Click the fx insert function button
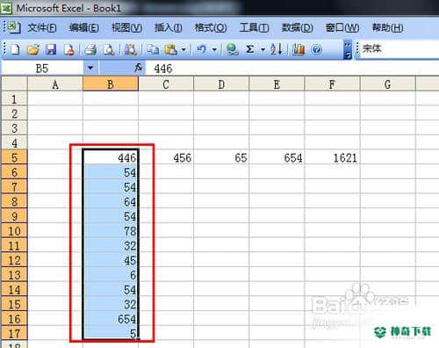This screenshot has width=439, height=348. coord(139,68)
